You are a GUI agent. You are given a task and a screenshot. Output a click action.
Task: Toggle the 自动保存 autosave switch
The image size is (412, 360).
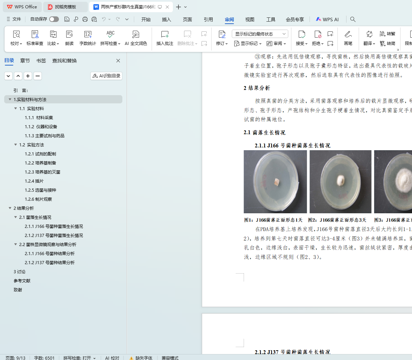point(54,19)
